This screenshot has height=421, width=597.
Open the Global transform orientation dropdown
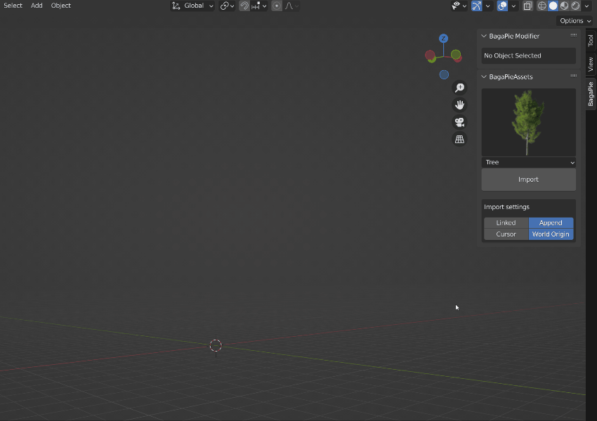193,6
